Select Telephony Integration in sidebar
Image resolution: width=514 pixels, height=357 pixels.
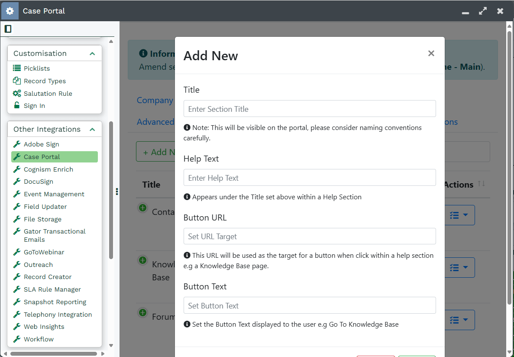[58, 315]
